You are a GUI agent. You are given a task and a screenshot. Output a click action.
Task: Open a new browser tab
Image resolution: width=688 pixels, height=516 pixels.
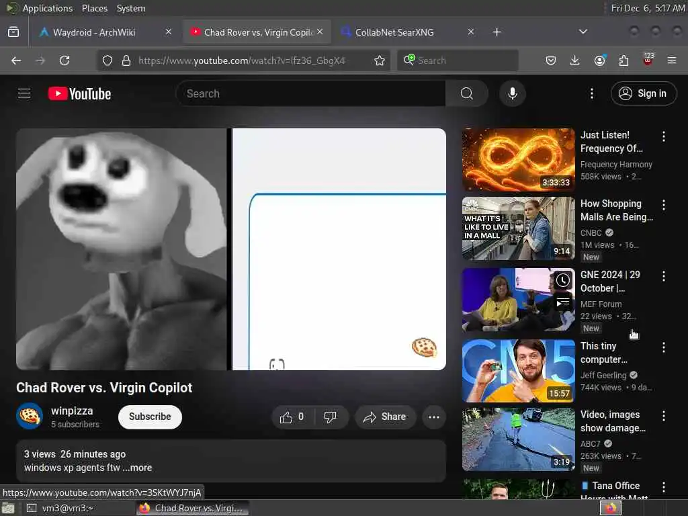497,32
